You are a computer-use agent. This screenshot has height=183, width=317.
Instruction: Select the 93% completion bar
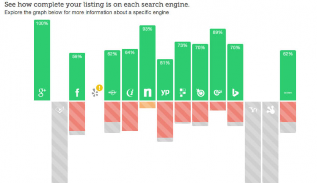coord(148,63)
